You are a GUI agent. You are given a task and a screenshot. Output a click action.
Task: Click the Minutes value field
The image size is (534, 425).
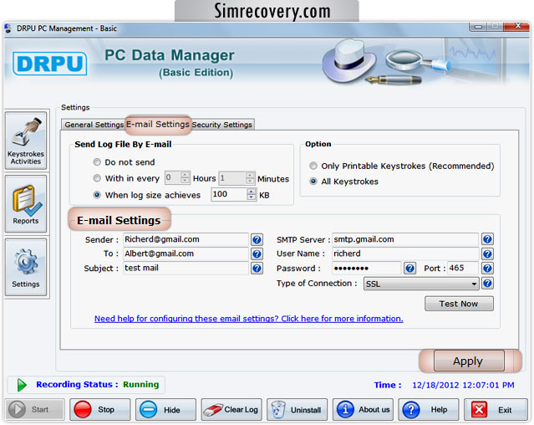click(x=232, y=177)
